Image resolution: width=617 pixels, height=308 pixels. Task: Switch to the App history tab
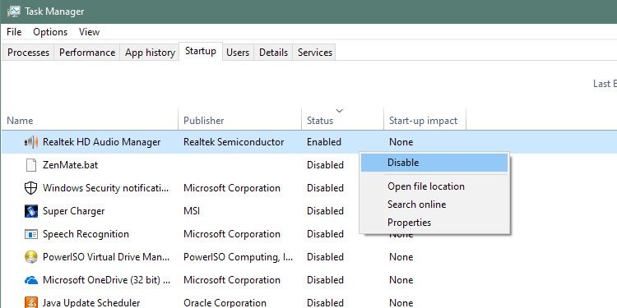(150, 53)
